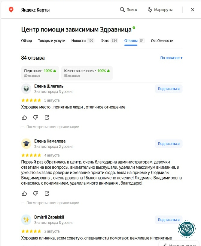Screen dimensions: 201x246
Task: Subscribe to Елена Шлегель
Action: click(x=169, y=89)
